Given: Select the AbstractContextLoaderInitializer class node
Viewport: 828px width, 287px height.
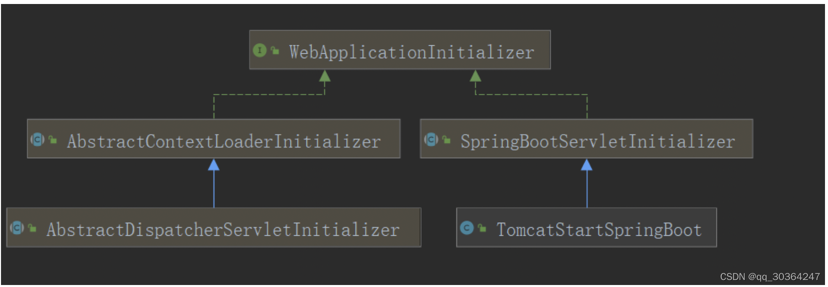Looking at the screenshot, I should click(x=214, y=138).
